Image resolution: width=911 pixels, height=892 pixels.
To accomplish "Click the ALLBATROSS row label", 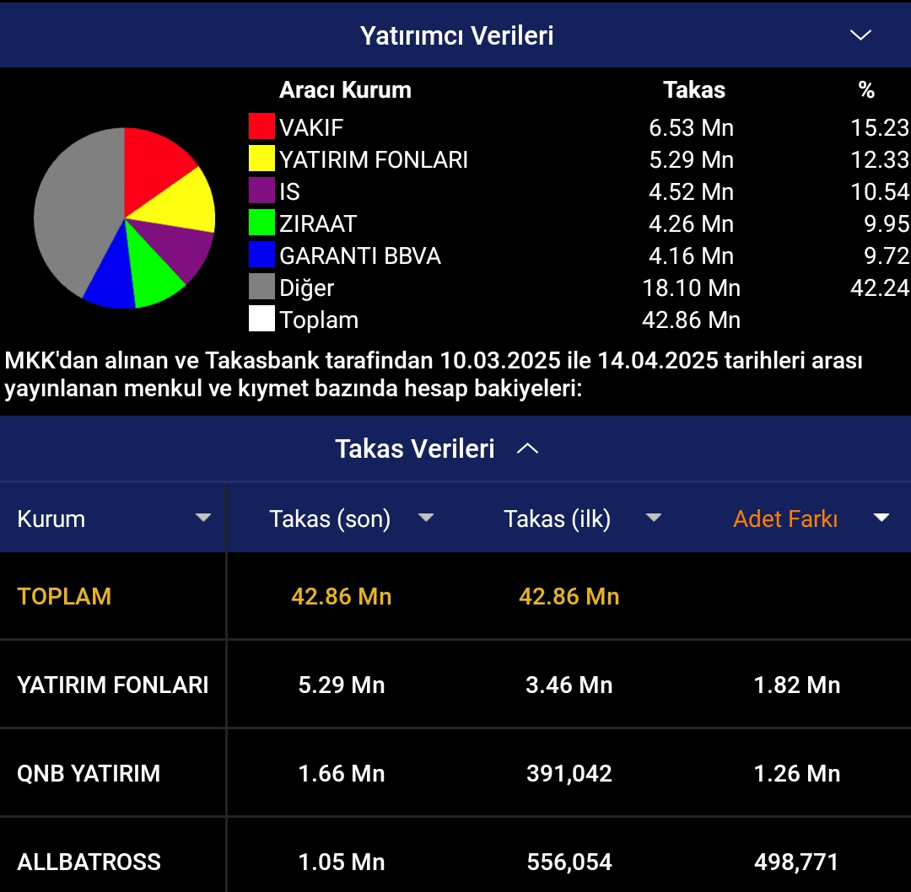I will (89, 862).
